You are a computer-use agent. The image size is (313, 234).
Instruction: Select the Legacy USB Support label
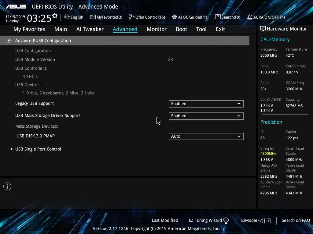[x=35, y=104]
